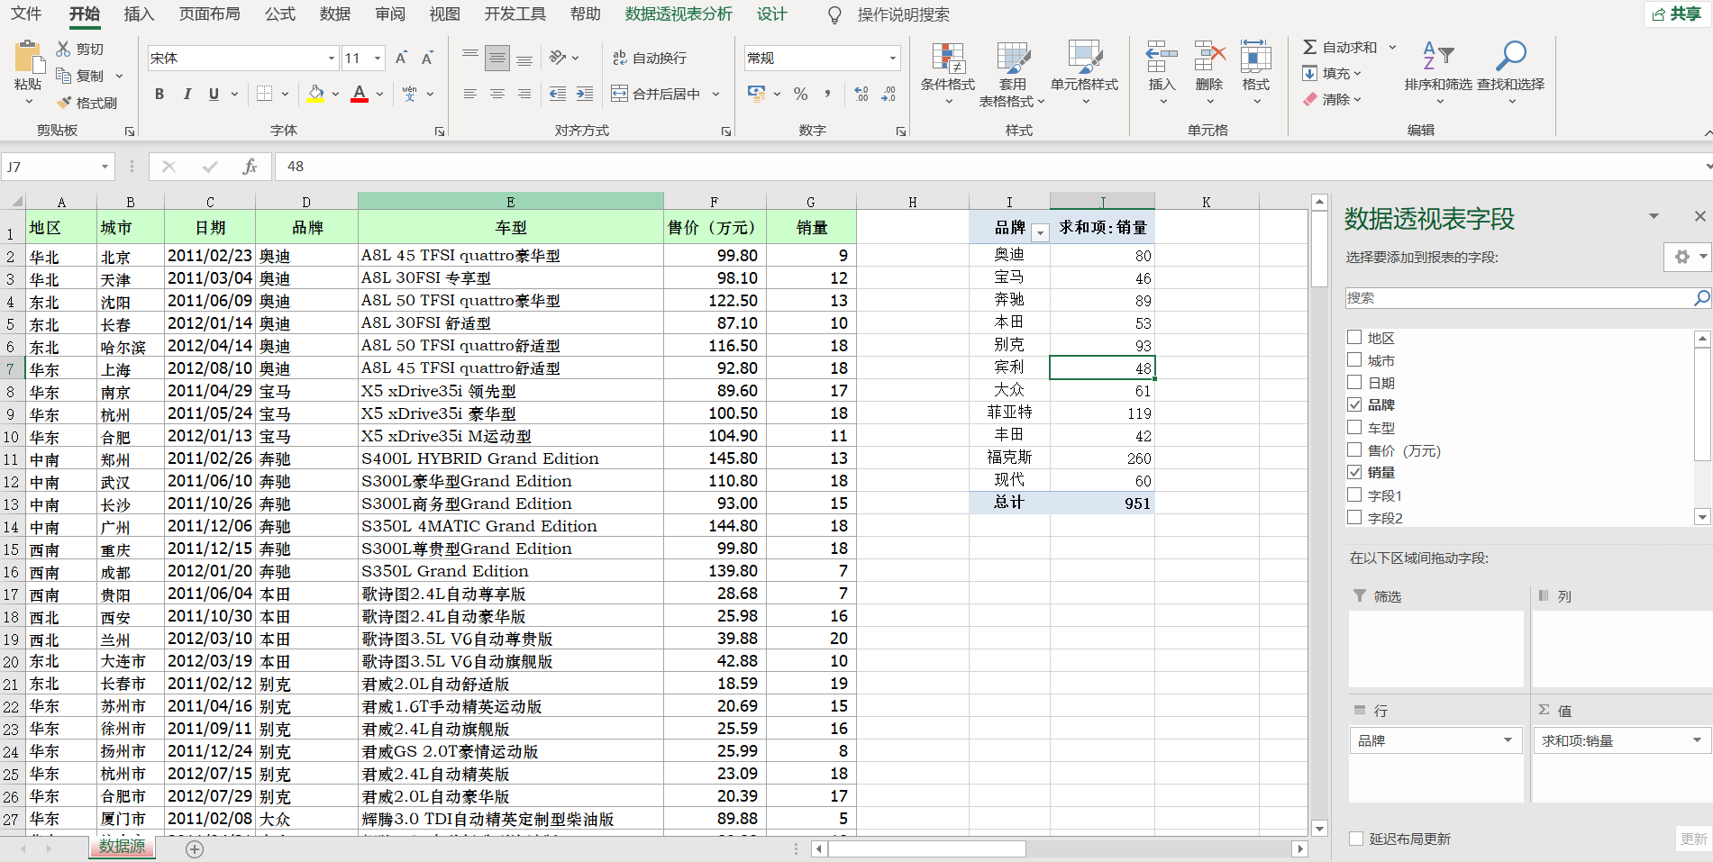
Task: Increase font size with the larger A icon
Action: point(402,58)
